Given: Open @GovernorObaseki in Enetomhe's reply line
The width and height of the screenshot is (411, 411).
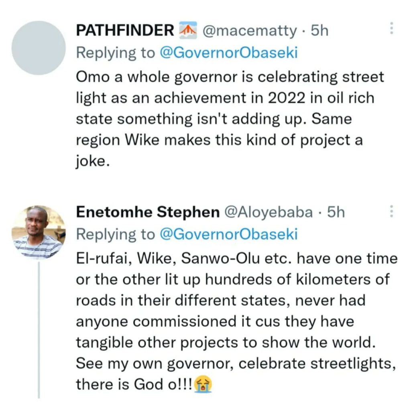Looking at the screenshot, I should 229,234.
